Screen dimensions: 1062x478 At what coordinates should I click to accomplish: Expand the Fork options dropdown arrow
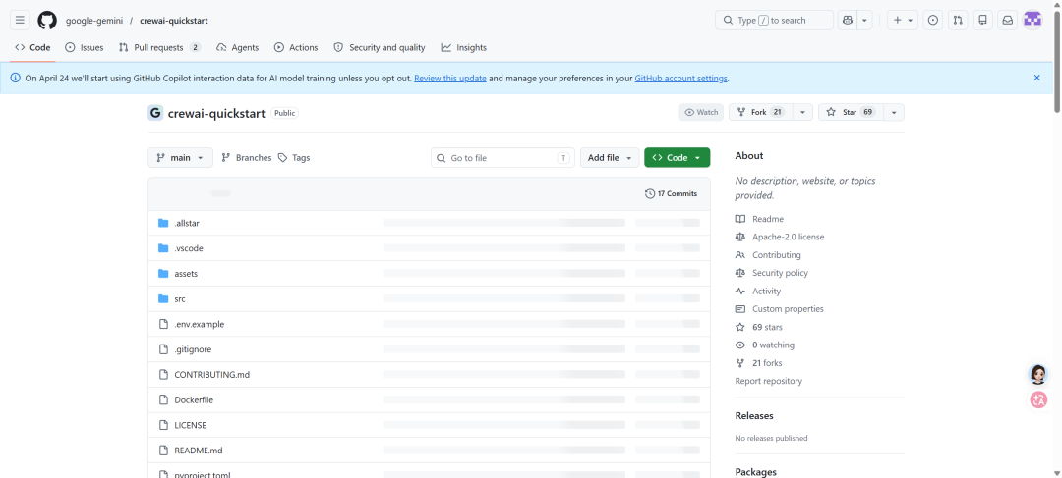click(x=802, y=112)
